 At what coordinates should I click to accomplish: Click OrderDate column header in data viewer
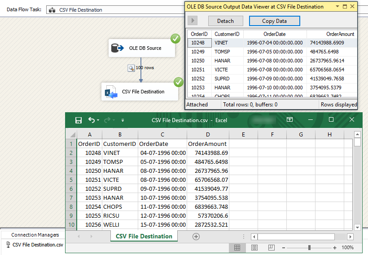275,34
